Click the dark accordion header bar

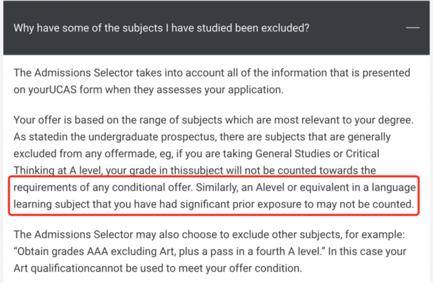(216, 28)
